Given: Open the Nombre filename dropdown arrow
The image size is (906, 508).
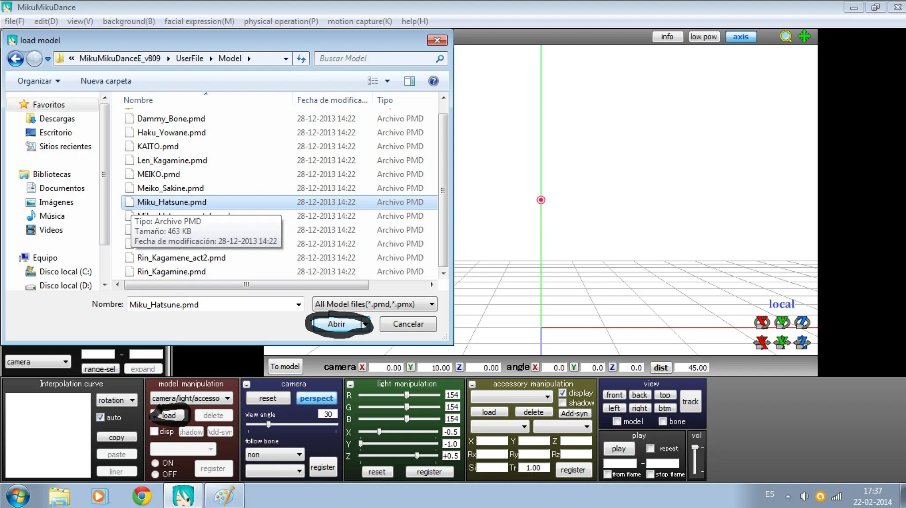Looking at the screenshot, I should pyautogui.click(x=299, y=305).
